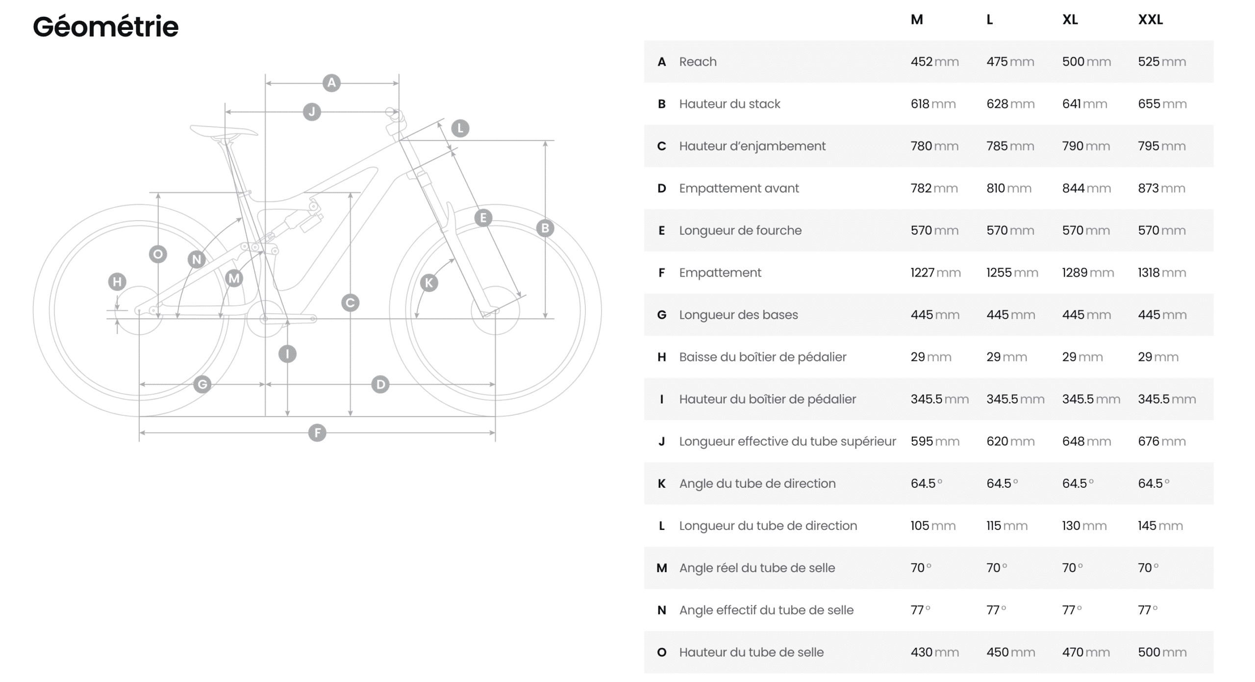1255x682 pixels.
Task: Click the F wheelbase marker
Action: tap(317, 433)
